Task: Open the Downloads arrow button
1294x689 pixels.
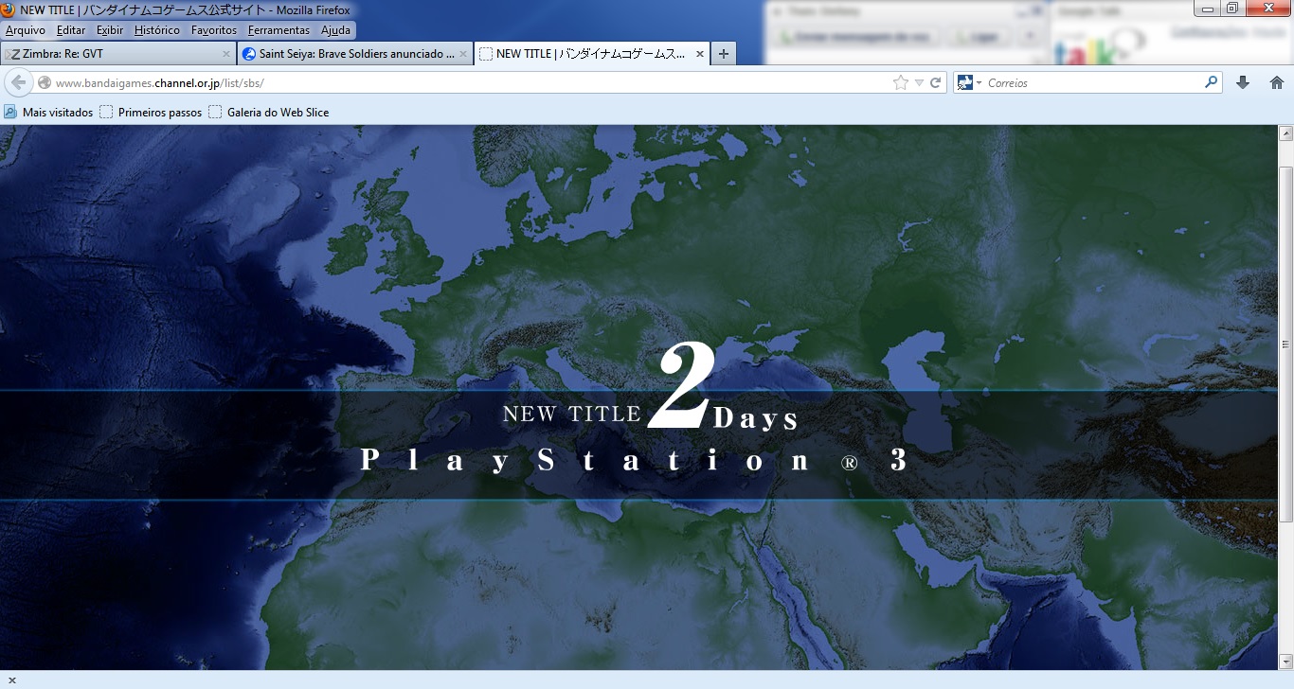Action: (x=1243, y=82)
